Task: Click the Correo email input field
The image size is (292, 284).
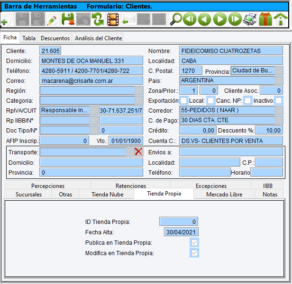Action: tap(91, 81)
